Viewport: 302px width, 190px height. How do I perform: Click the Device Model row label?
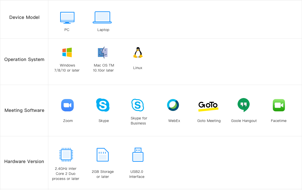24,17
